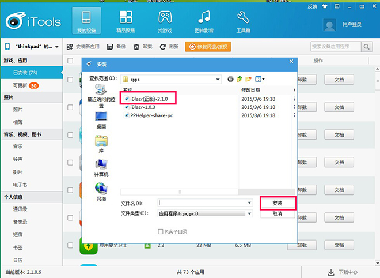Expand the file type dropdown (ipa, pxl)
The image size is (380, 278).
249,213
